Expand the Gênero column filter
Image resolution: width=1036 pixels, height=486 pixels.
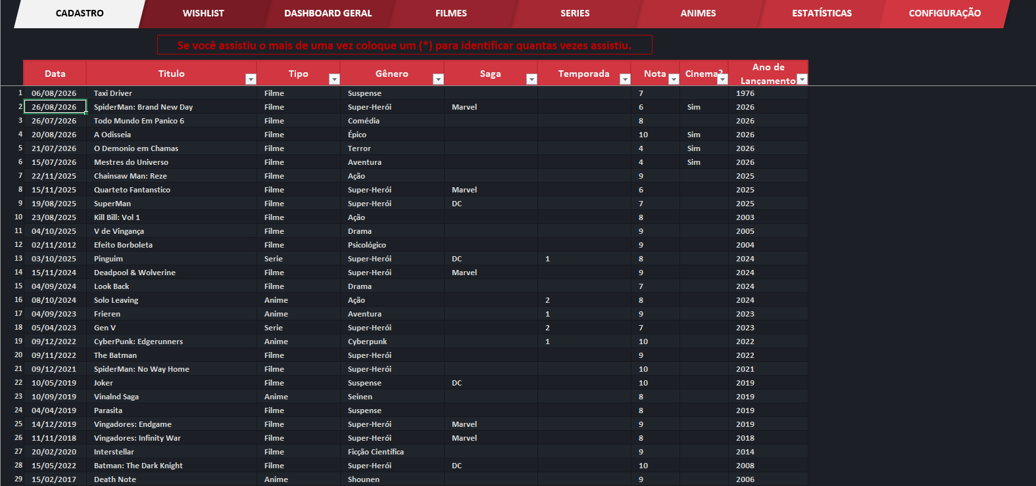coord(438,79)
